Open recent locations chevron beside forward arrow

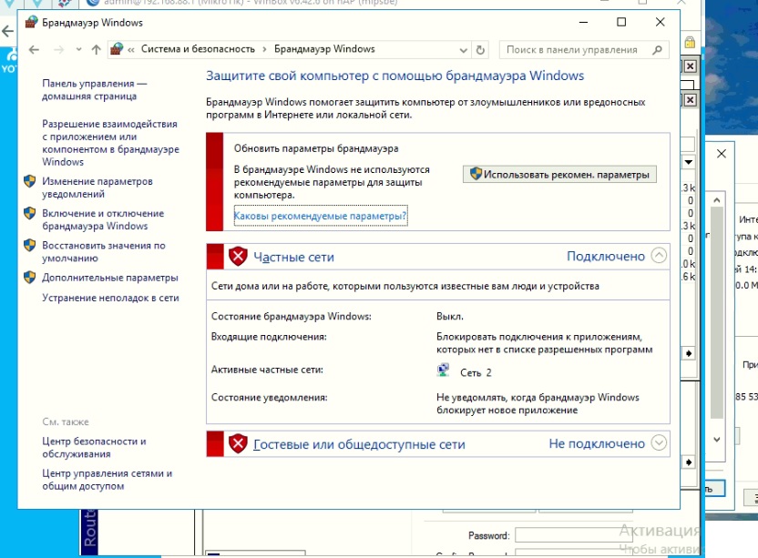(78, 50)
